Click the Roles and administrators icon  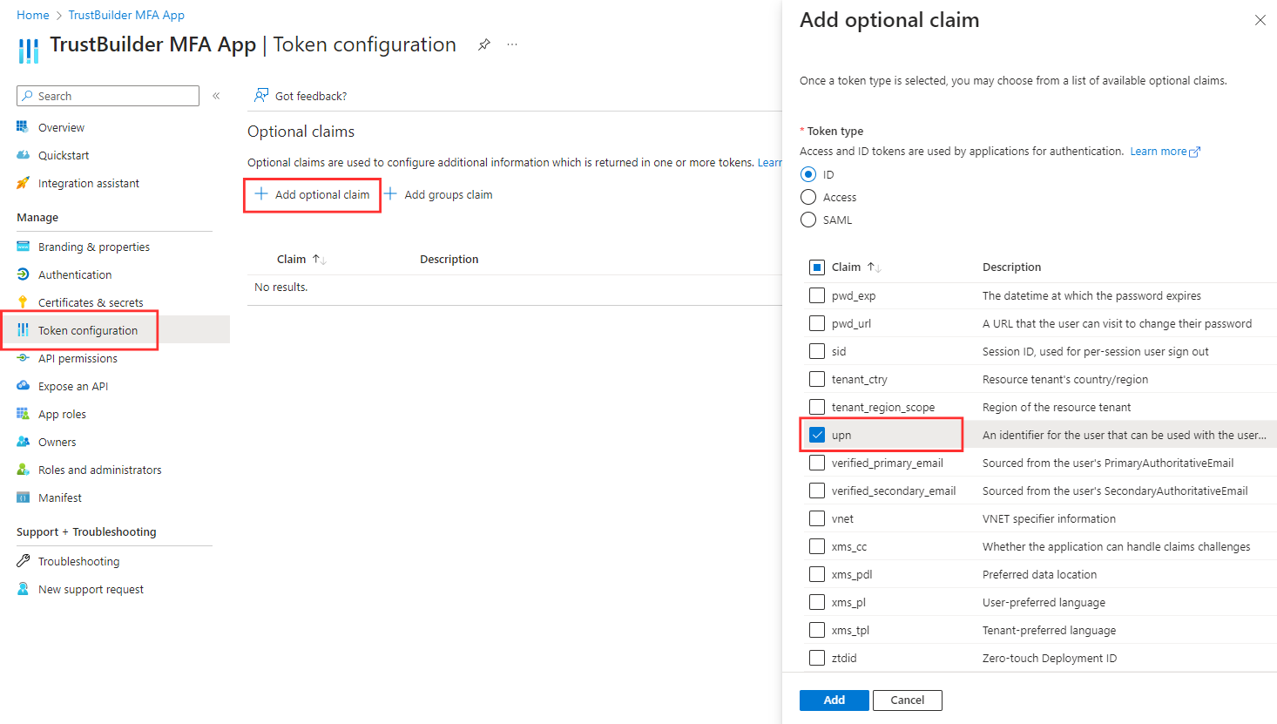[x=23, y=470]
